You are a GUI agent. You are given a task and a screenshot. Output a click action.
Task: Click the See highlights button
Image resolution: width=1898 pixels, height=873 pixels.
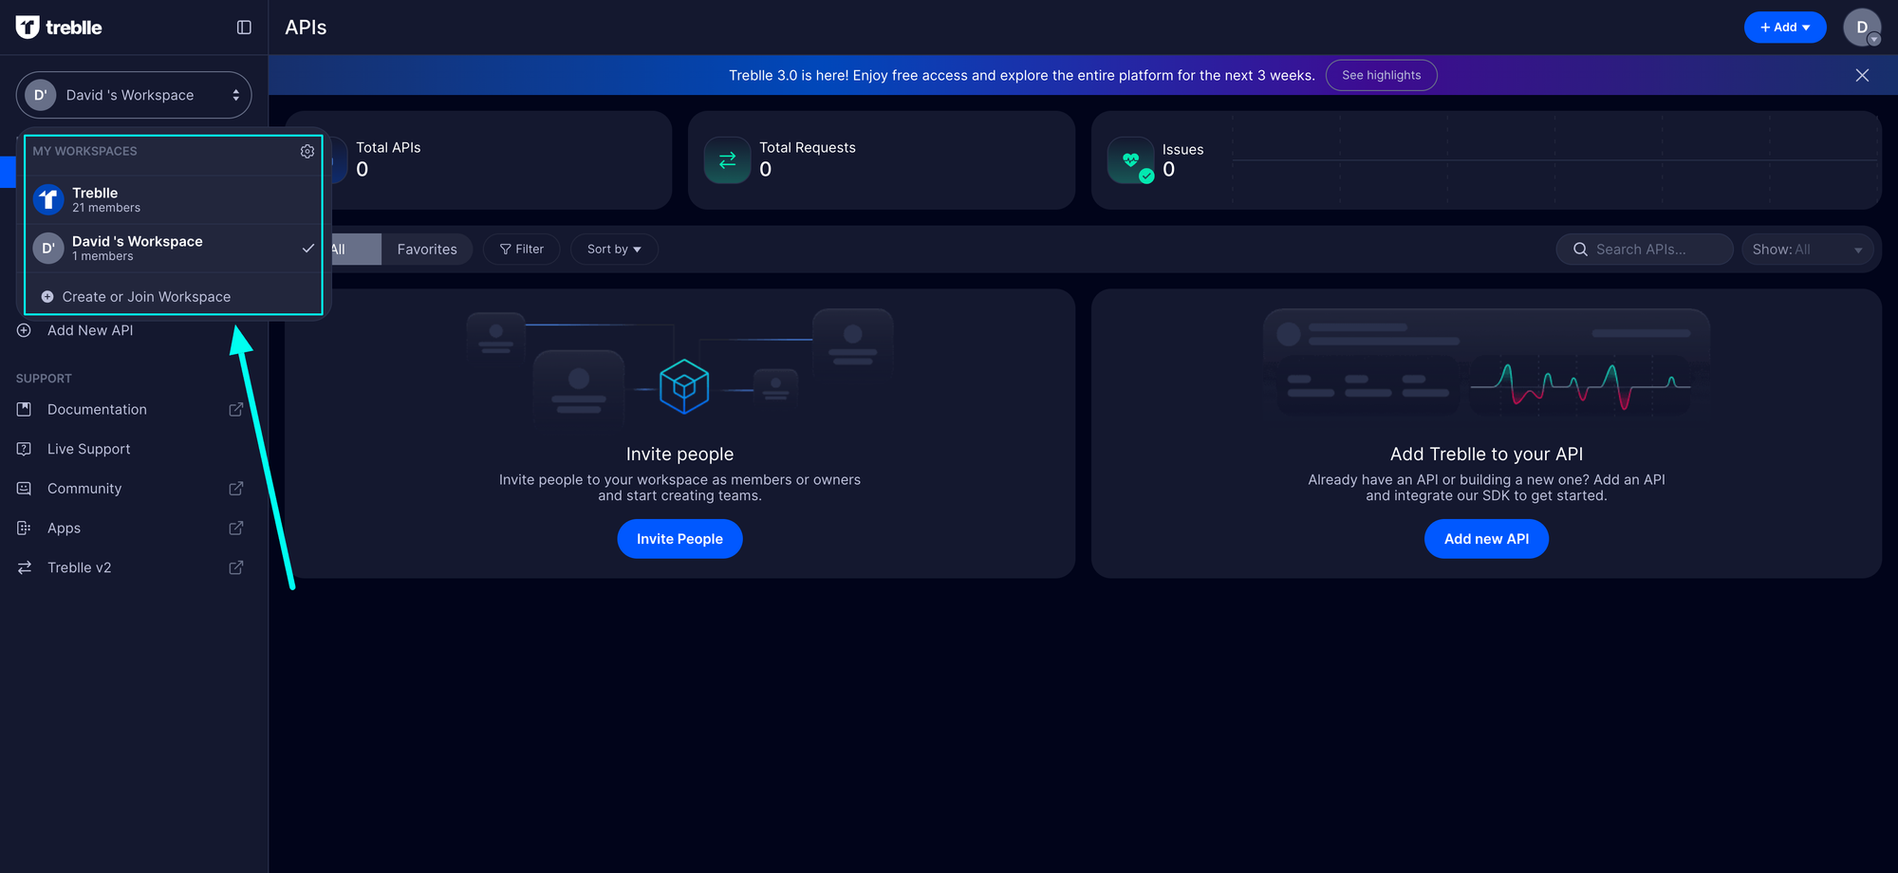click(x=1381, y=75)
